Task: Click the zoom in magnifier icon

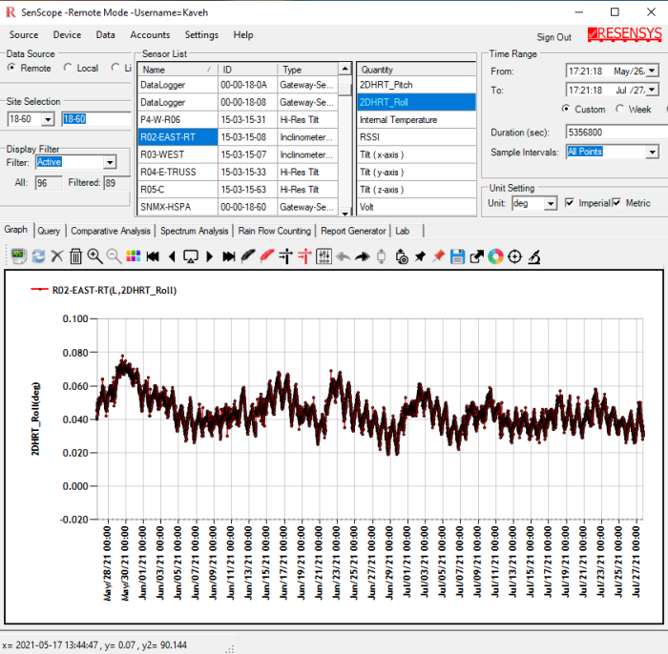Action: point(94,255)
